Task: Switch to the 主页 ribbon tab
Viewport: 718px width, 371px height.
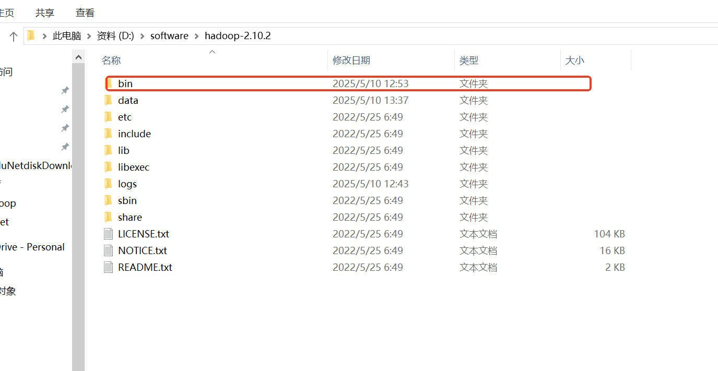Action: tap(7, 13)
